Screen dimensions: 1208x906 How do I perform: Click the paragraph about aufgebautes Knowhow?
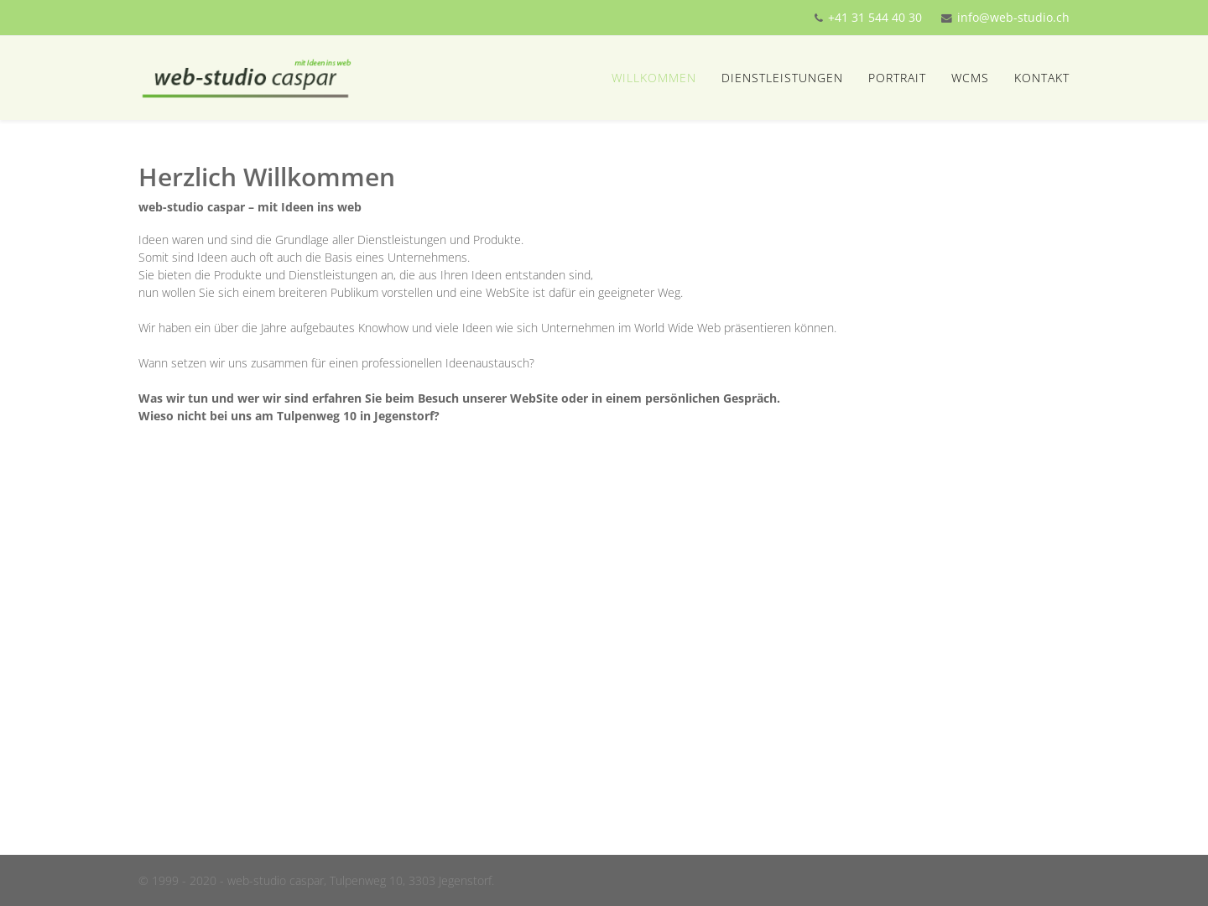point(487,328)
